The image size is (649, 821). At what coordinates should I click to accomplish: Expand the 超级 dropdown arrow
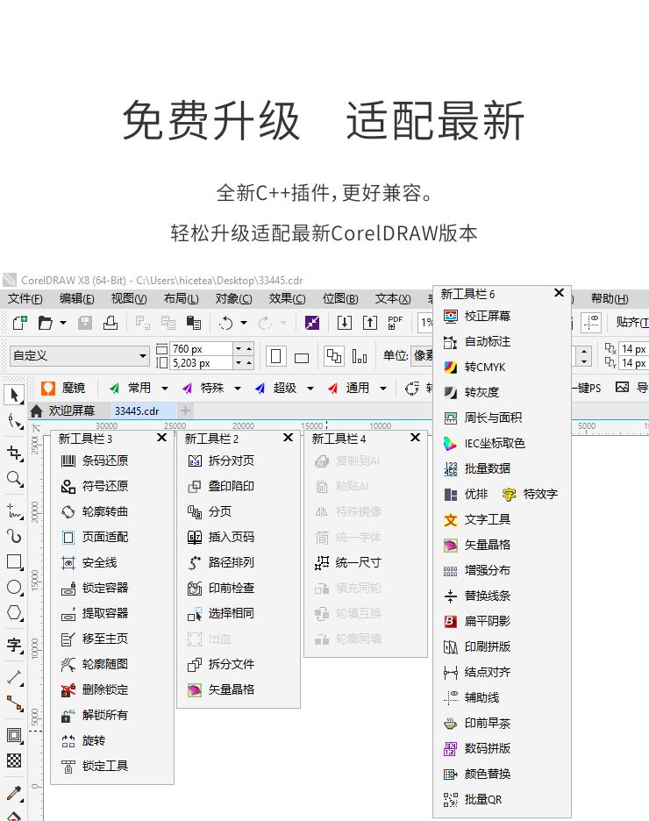click(x=310, y=389)
